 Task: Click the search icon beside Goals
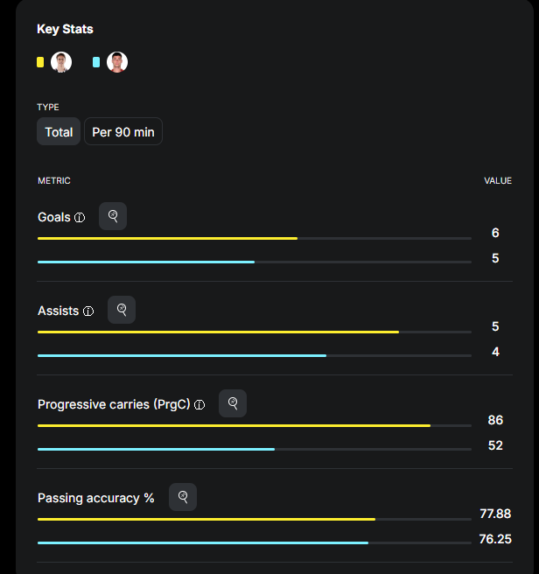tap(113, 216)
